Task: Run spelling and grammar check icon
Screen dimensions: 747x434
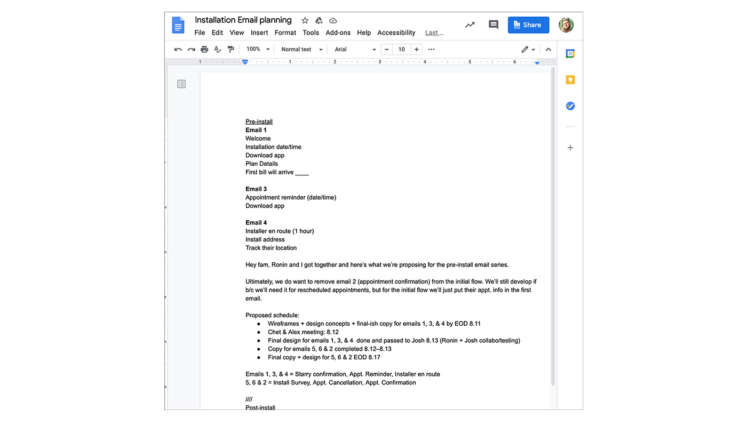Action: click(x=218, y=50)
